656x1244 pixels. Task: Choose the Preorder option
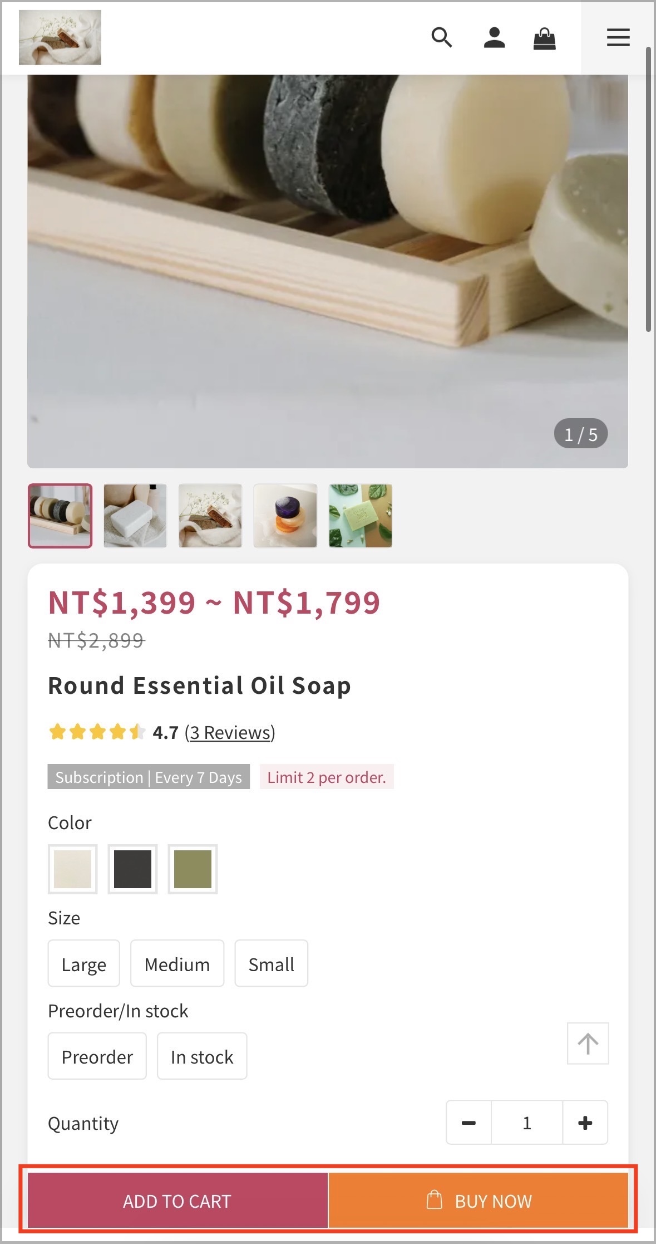click(97, 1056)
